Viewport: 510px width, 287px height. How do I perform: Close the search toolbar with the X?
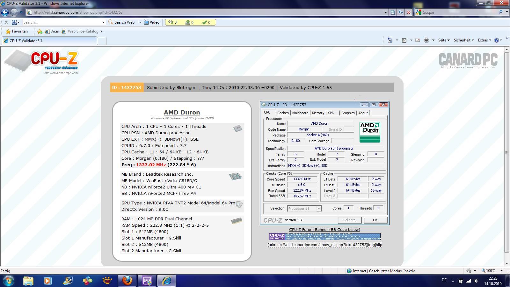(6, 22)
